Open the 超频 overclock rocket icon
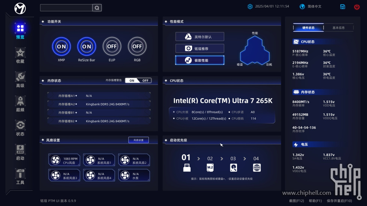The image size is (367, 206). [x=20, y=101]
